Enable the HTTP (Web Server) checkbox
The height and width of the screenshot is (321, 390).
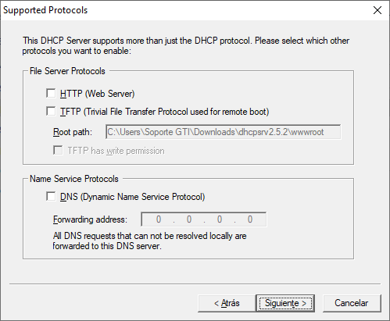tap(51, 93)
